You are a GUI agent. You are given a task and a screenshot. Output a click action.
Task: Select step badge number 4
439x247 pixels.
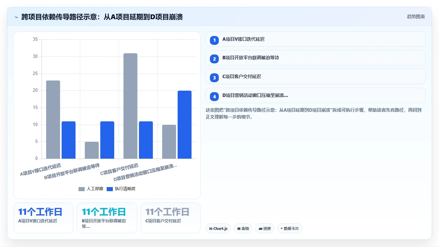click(214, 97)
